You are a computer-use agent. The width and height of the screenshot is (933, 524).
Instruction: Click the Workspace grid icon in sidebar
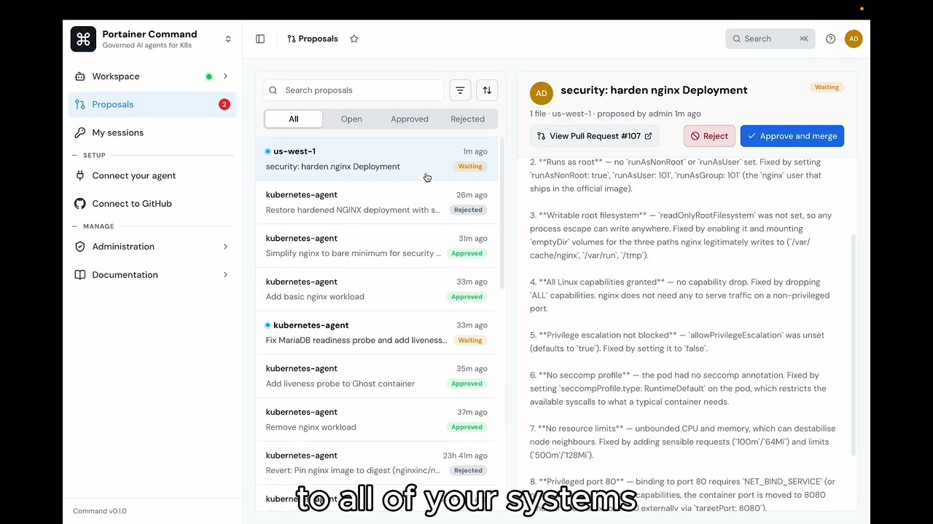[x=80, y=76]
